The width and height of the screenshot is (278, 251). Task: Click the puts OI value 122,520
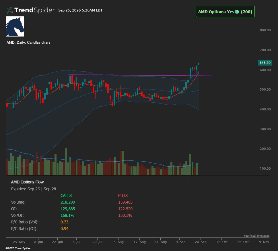coord(125,209)
